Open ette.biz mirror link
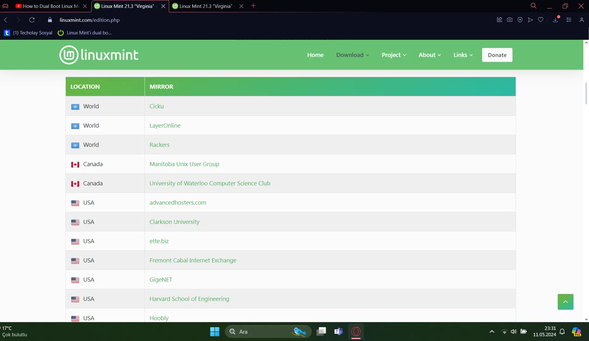The height and width of the screenshot is (341, 589). click(159, 241)
